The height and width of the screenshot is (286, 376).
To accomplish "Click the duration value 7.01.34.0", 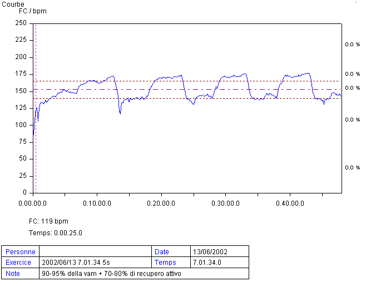I will [206, 263].
